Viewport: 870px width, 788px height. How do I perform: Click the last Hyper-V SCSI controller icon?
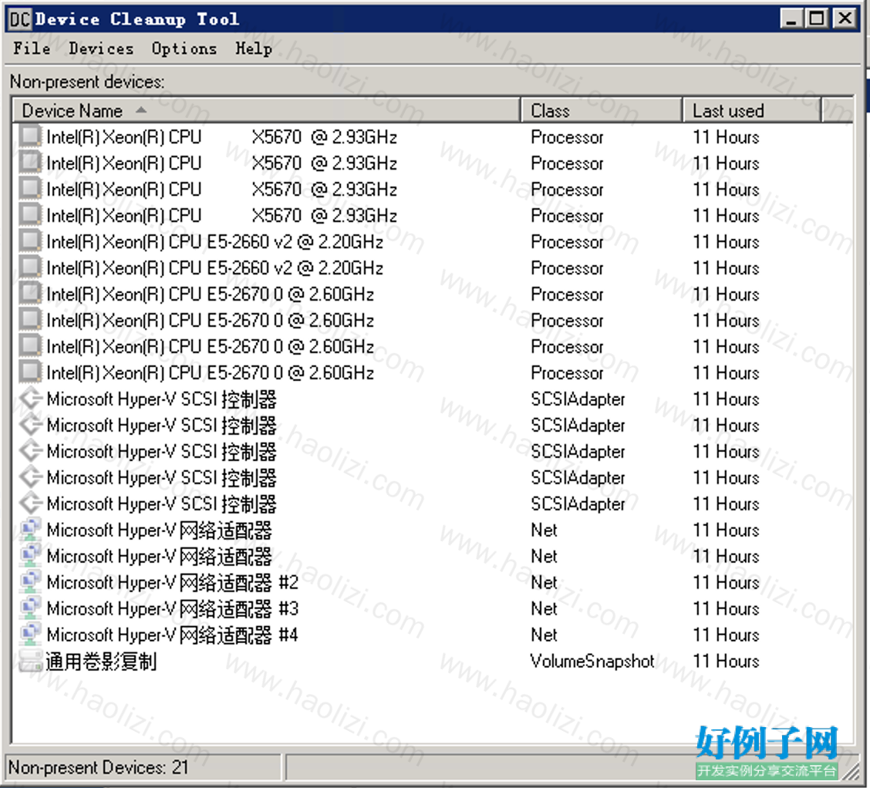(x=31, y=503)
